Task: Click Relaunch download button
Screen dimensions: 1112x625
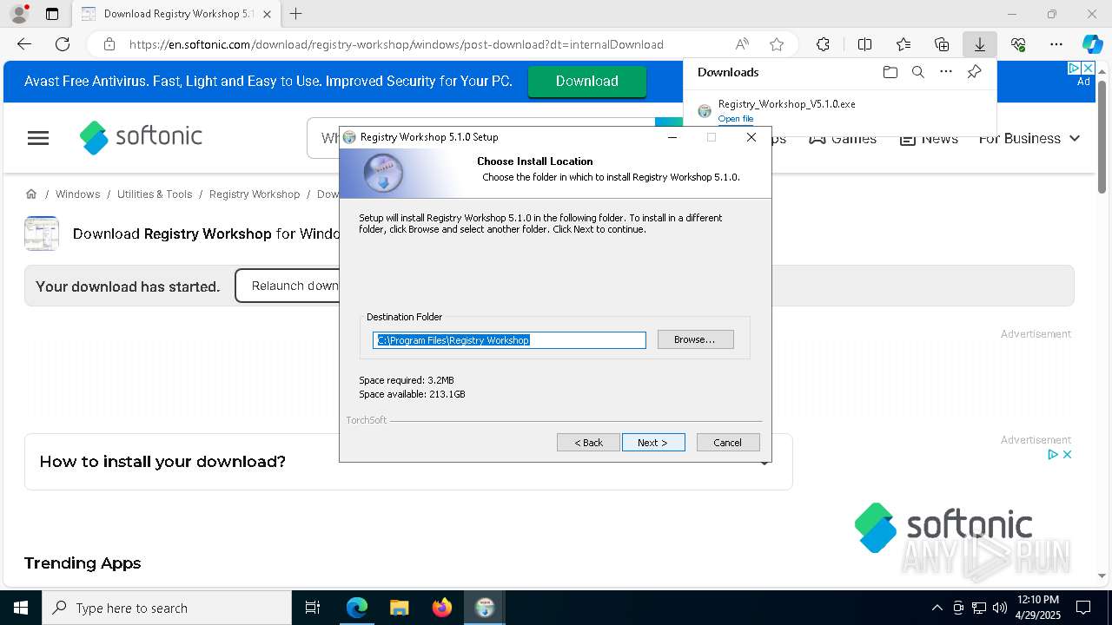Action: coord(288,286)
